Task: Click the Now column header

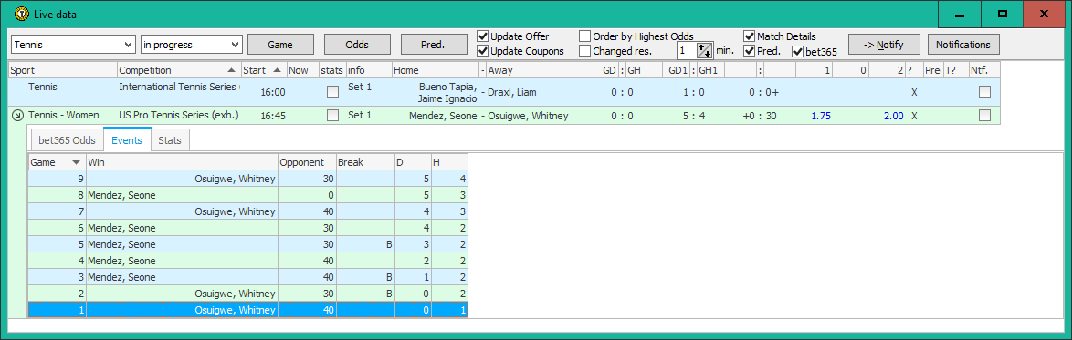Action: pos(303,69)
